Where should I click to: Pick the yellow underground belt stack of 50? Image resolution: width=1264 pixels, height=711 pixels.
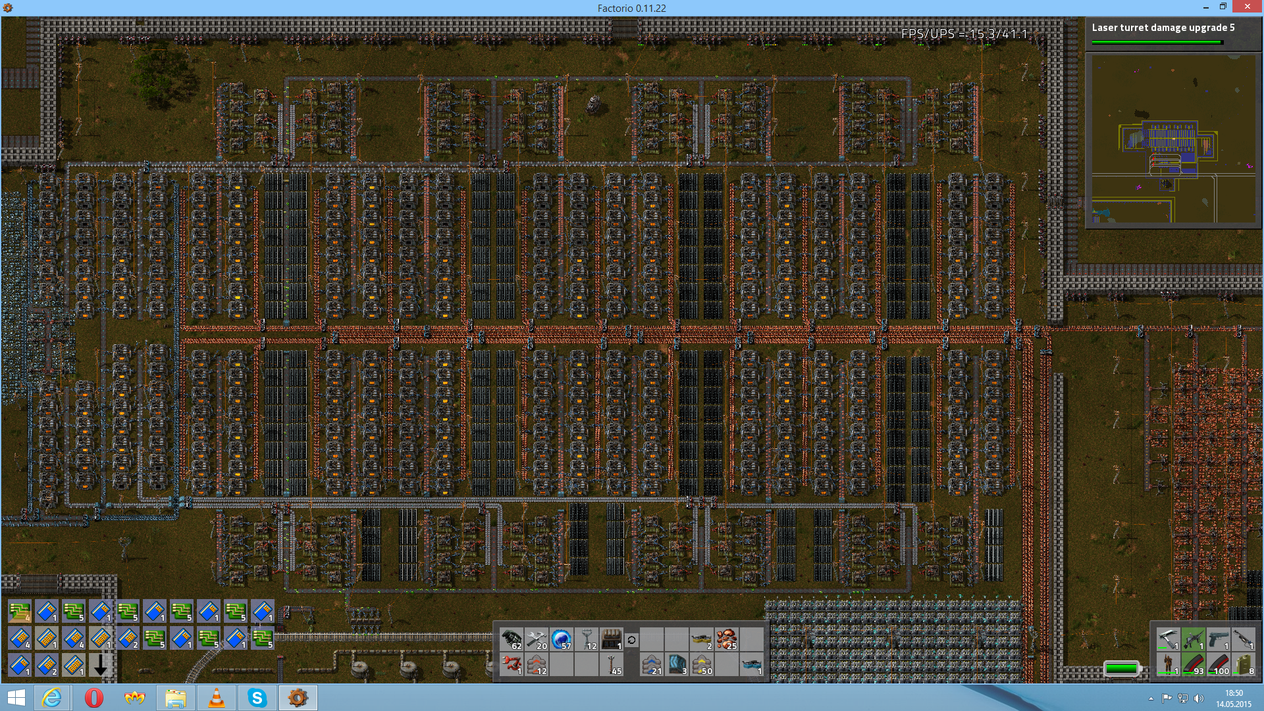[x=702, y=664]
